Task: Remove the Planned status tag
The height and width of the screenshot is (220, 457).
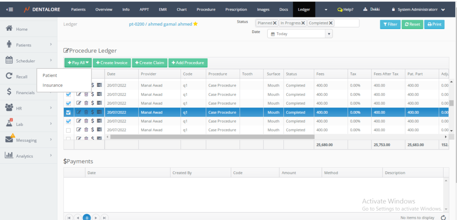Action: coord(274,23)
